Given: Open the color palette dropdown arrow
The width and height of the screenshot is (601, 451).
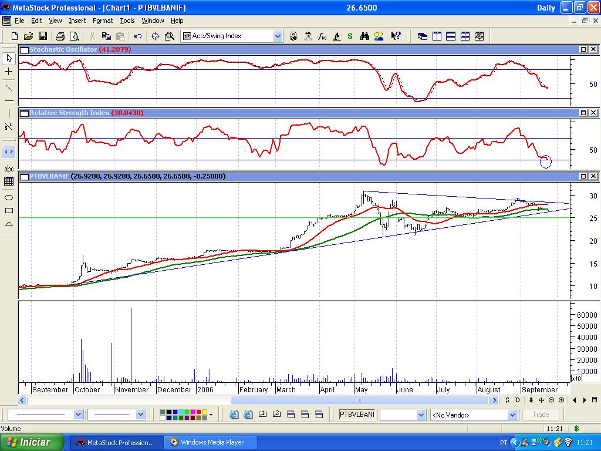Looking at the screenshot, I should point(211,415).
